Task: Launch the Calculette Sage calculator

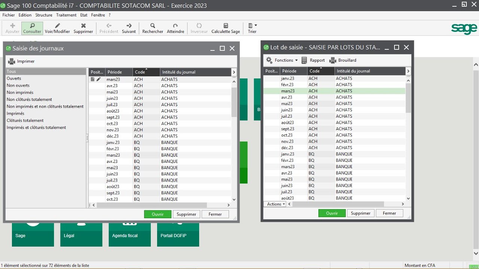Action: (226, 28)
